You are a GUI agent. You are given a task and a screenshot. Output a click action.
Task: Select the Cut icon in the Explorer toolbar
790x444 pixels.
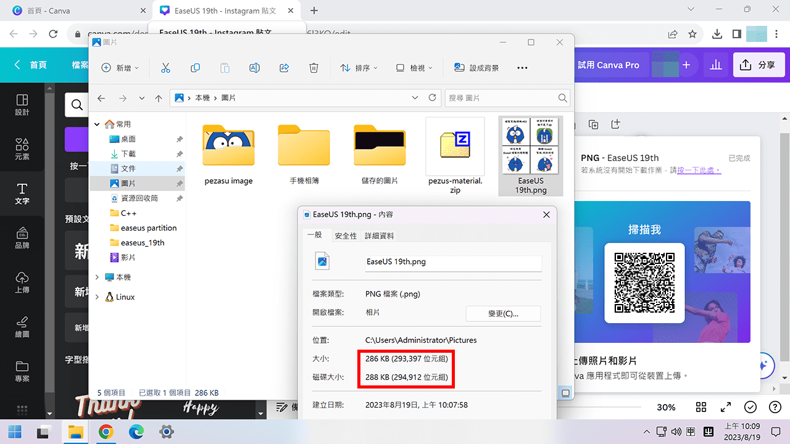coord(165,68)
